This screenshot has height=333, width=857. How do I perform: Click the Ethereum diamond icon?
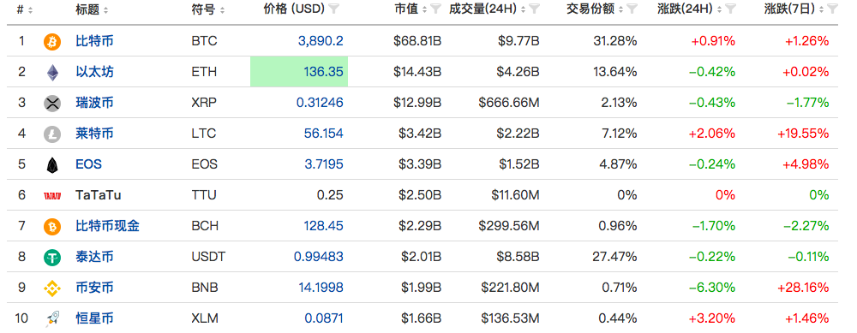[52, 72]
